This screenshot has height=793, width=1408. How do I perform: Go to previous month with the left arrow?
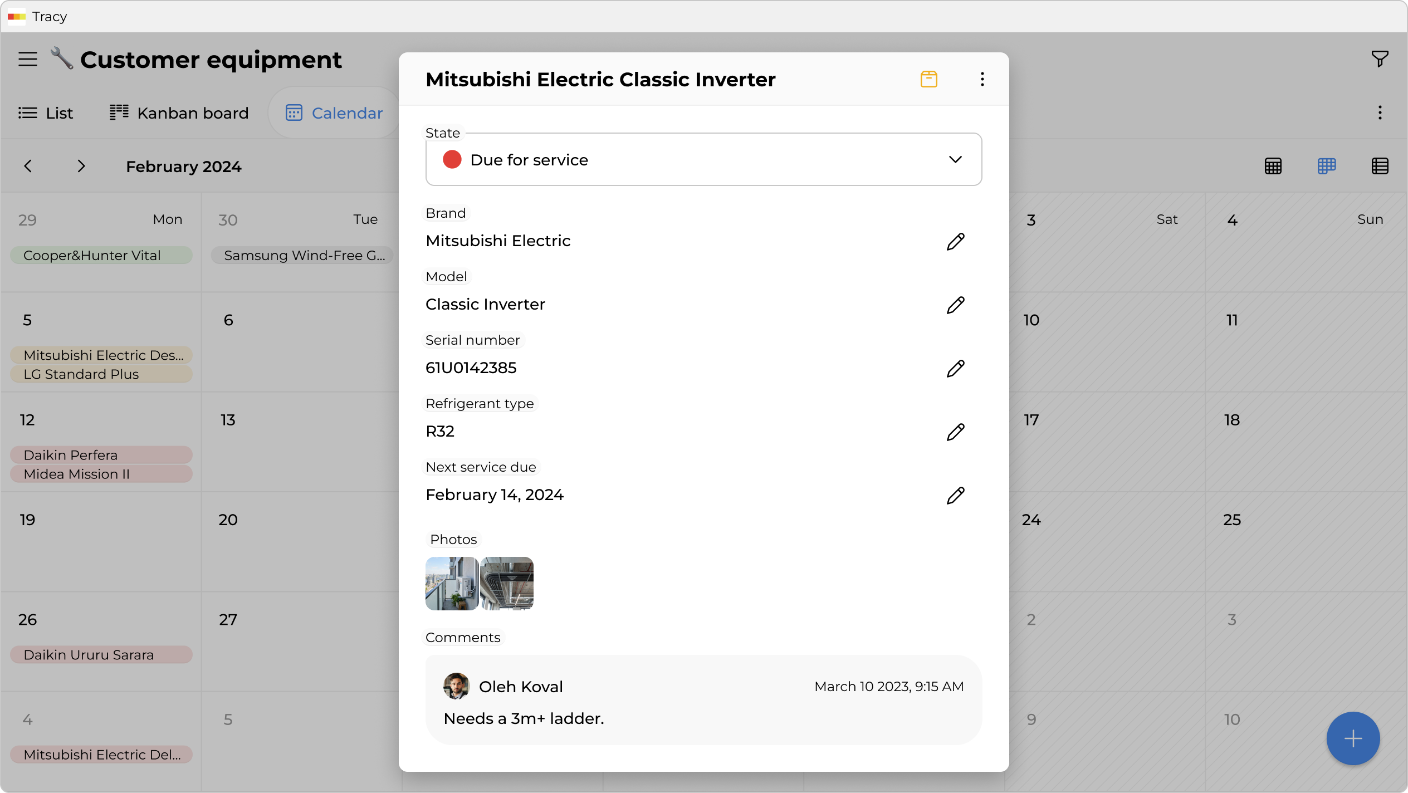tap(28, 165)
